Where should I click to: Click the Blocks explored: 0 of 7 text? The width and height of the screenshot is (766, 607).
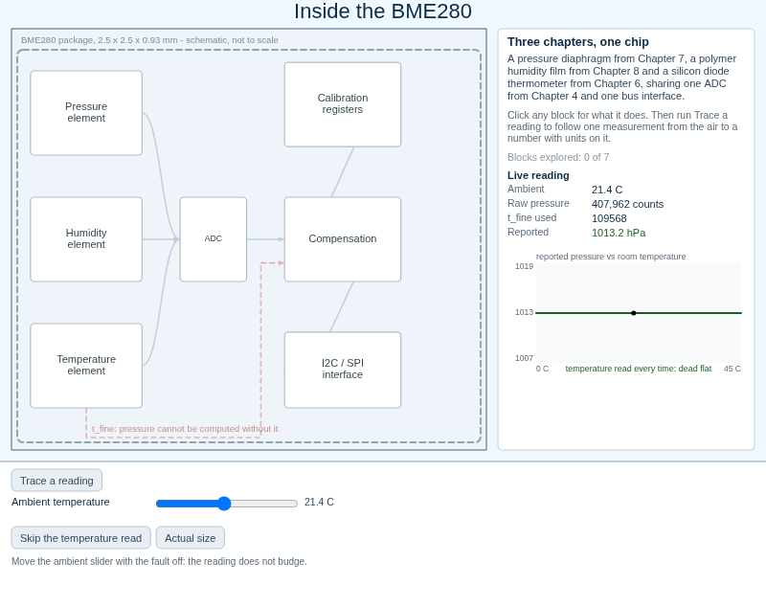(558, 157)
